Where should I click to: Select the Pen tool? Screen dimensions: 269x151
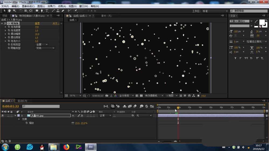(42, 11)
